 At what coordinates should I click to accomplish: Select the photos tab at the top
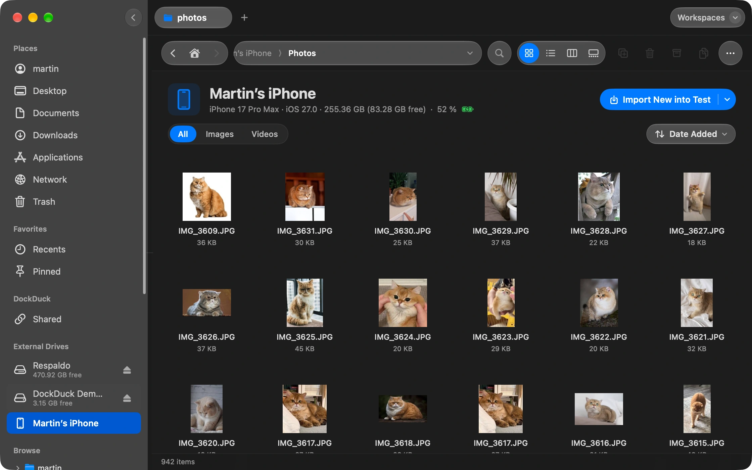193,17
